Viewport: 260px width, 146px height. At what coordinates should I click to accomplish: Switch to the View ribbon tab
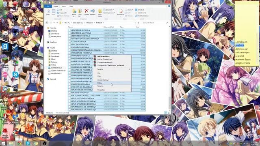pos(71,6)
